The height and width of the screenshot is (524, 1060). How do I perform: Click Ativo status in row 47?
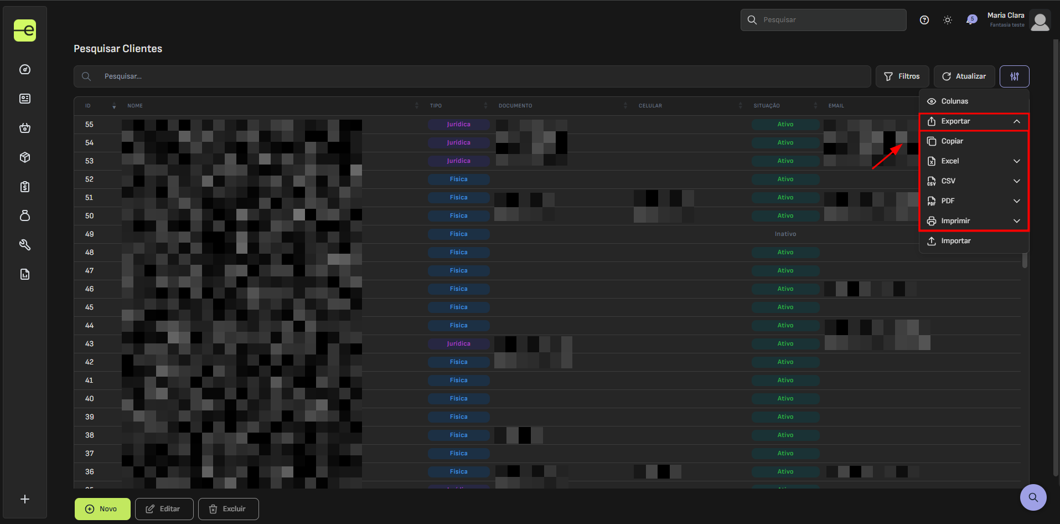(x=785, y=271)
